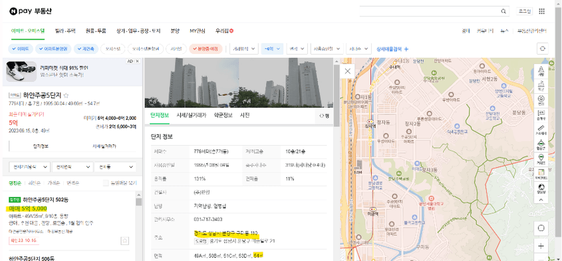Click the left apartment photo thumbnail
This screenshot has width=562, height=261.
[192, 83]
